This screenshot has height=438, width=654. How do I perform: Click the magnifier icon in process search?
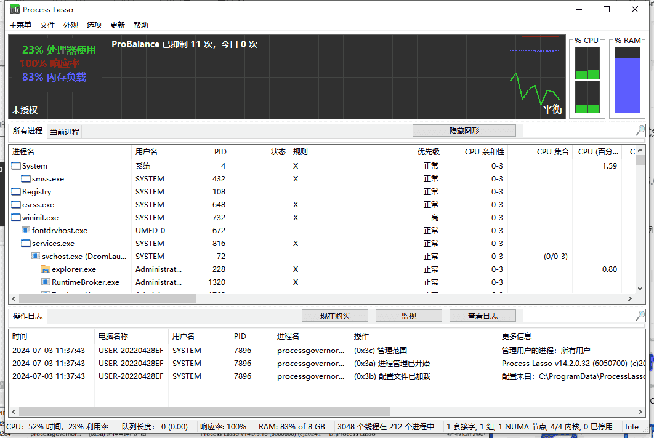click(x=640, y=130)
